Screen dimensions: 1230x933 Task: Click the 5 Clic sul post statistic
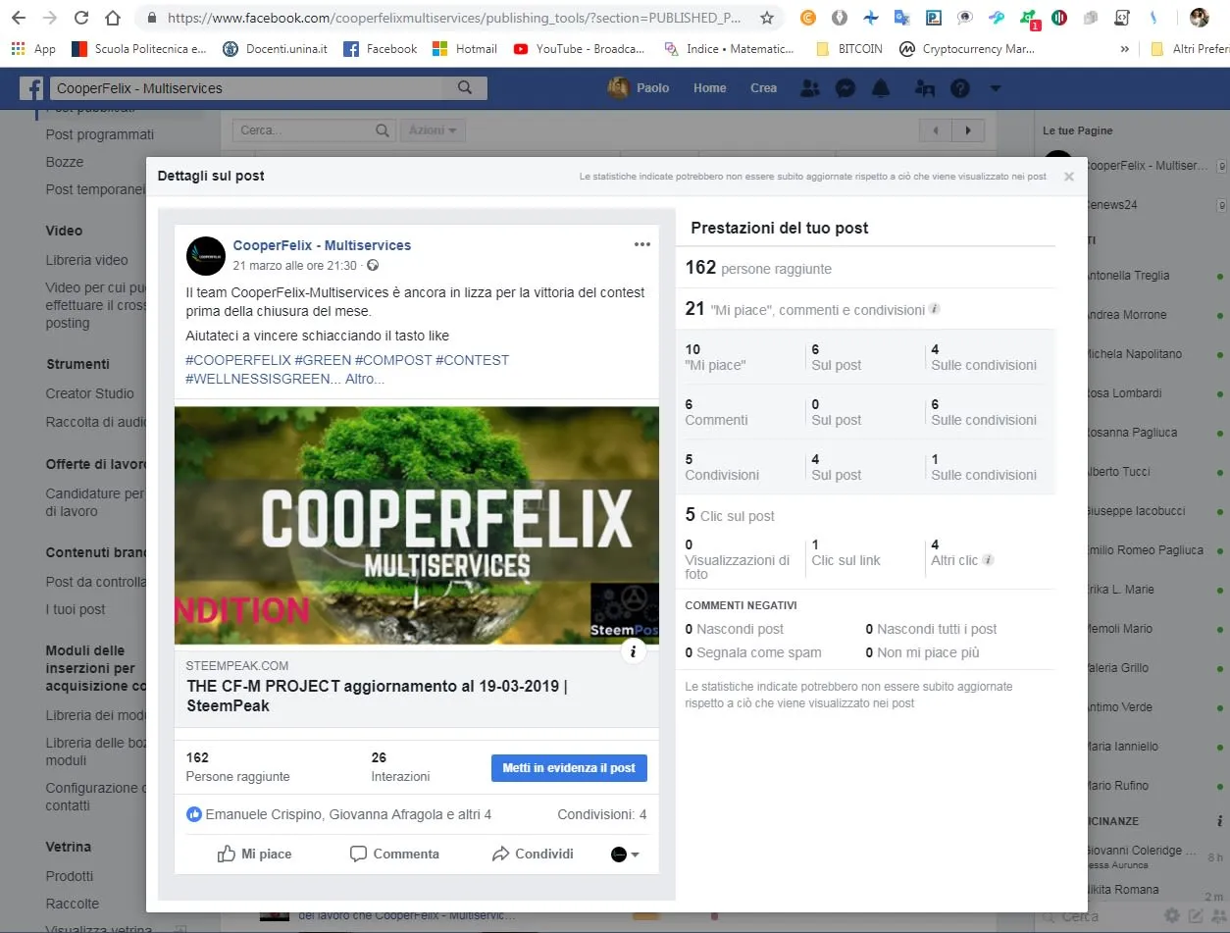coord(730,515)
